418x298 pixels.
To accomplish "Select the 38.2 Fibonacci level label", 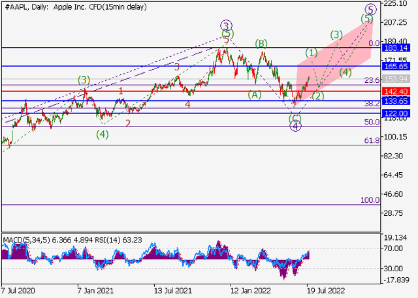I will pos(372,104).
